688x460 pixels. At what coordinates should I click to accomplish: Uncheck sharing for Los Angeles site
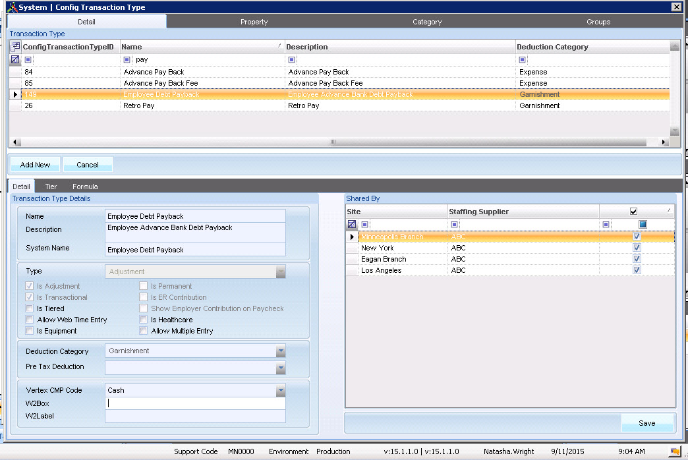click(637, 270)
